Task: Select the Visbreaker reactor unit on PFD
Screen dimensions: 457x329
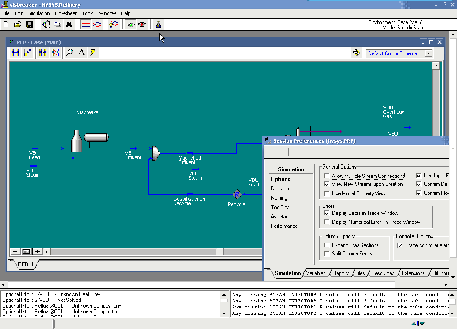Action: [87, 138]
